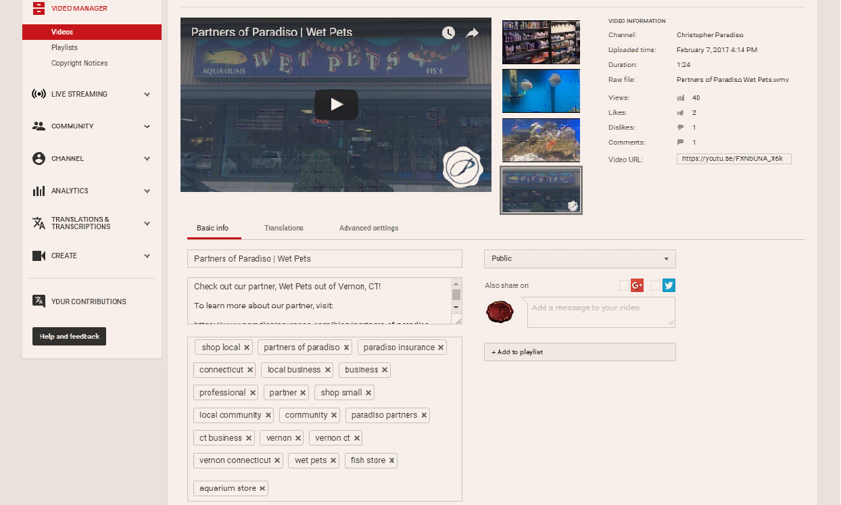The image size is (841, 505).
Task: Expand the Channel section chevron
Action: point(147,159)
